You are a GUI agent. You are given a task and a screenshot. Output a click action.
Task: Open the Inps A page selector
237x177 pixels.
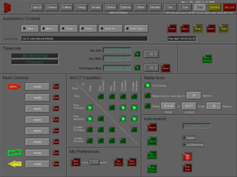coord(37,7)
